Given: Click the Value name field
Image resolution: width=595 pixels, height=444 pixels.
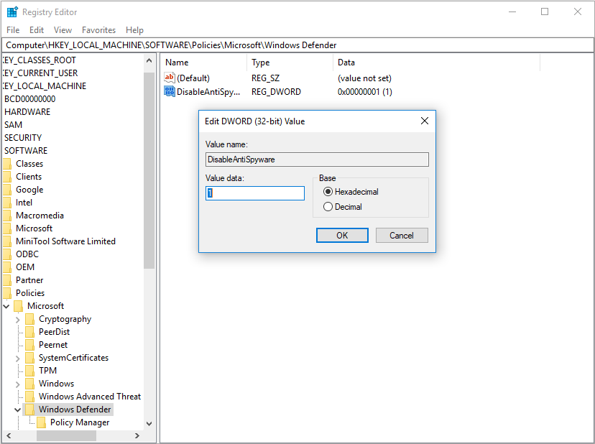Looking at the screenshot, I should click(x=317, y=159).
